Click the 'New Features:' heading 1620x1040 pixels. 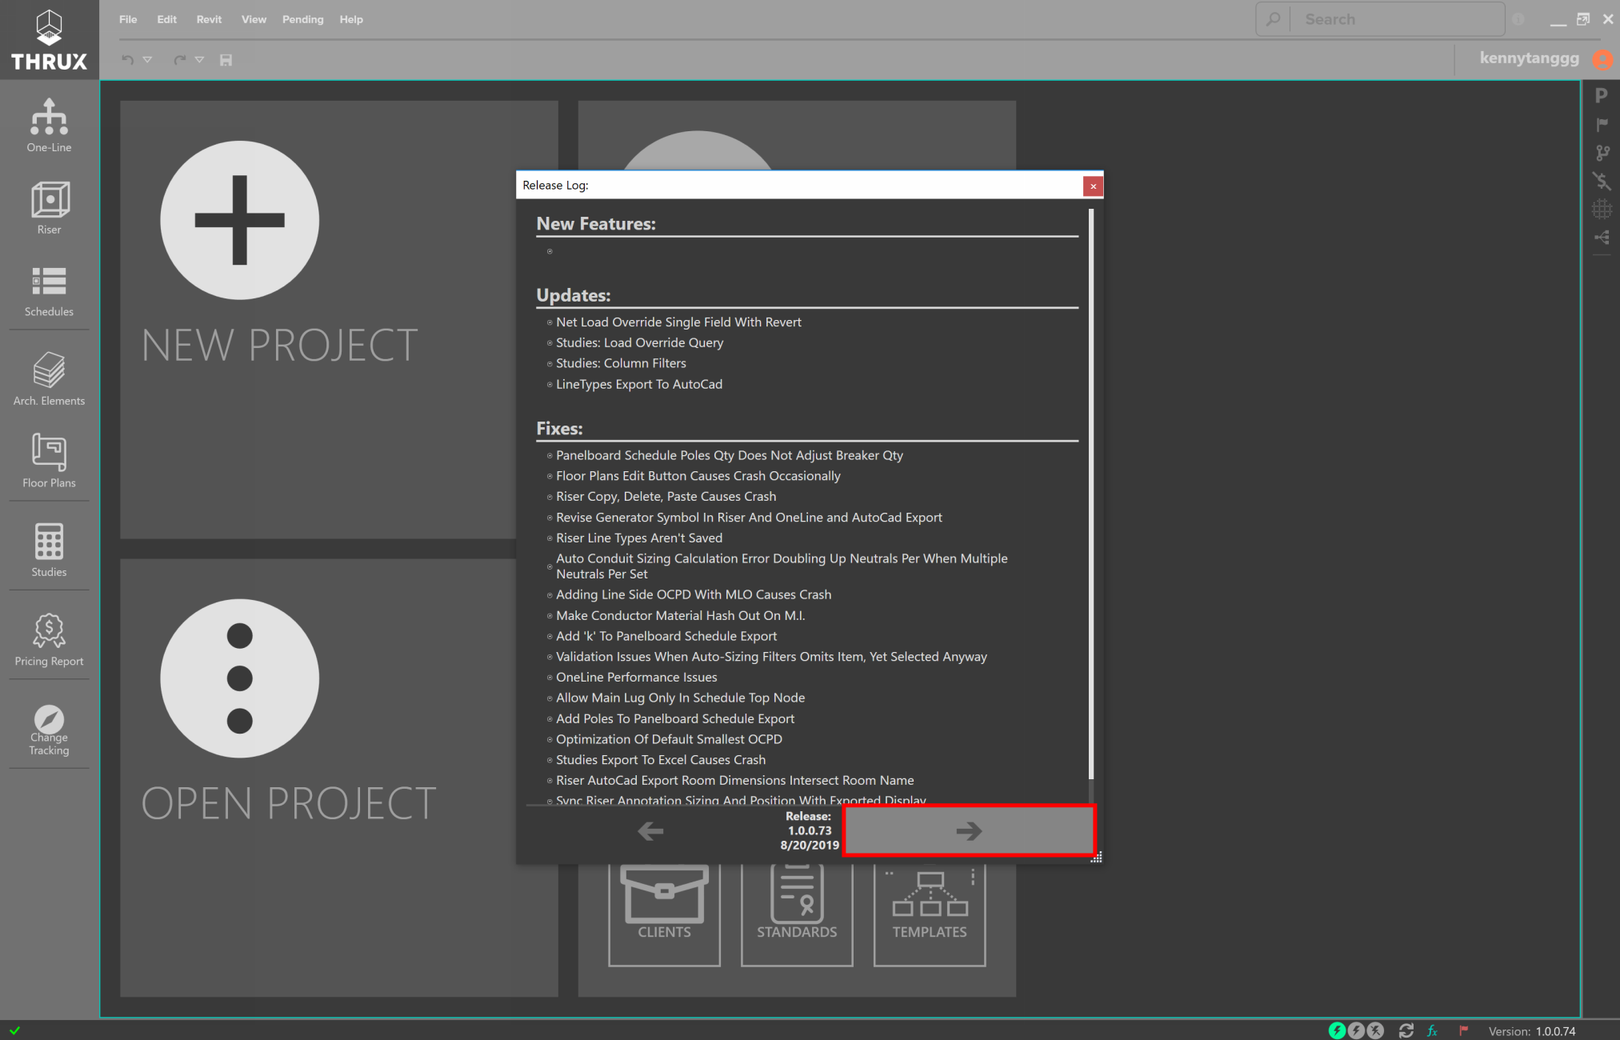(x=596, y=224)
